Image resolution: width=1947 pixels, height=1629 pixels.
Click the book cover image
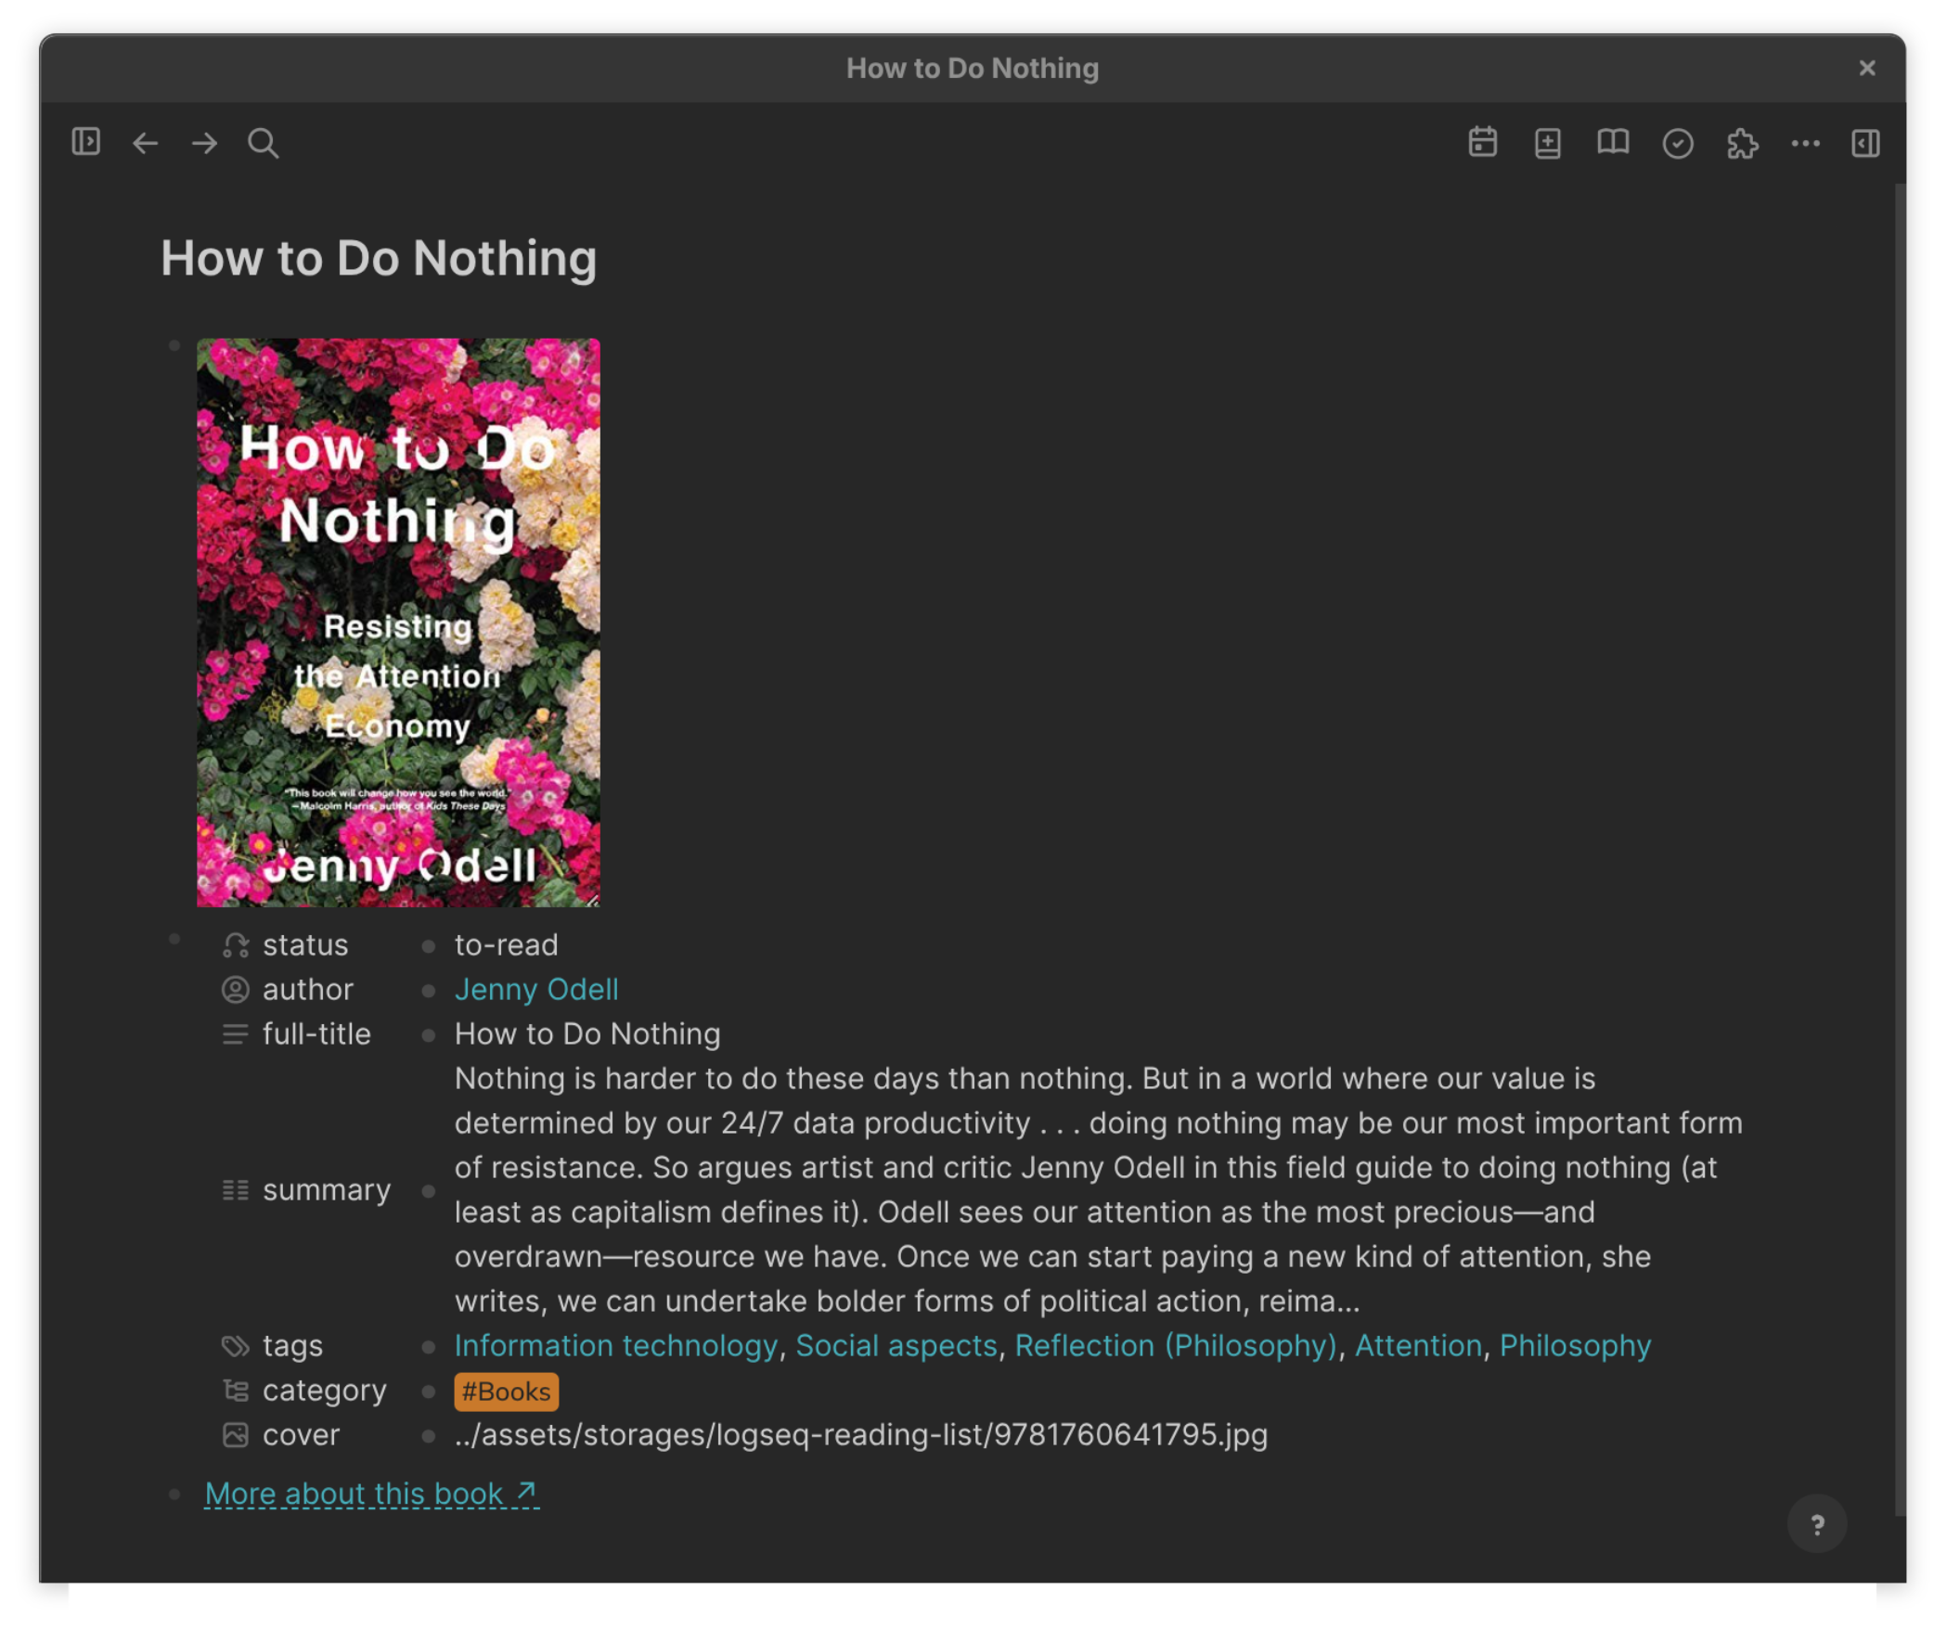398,622
